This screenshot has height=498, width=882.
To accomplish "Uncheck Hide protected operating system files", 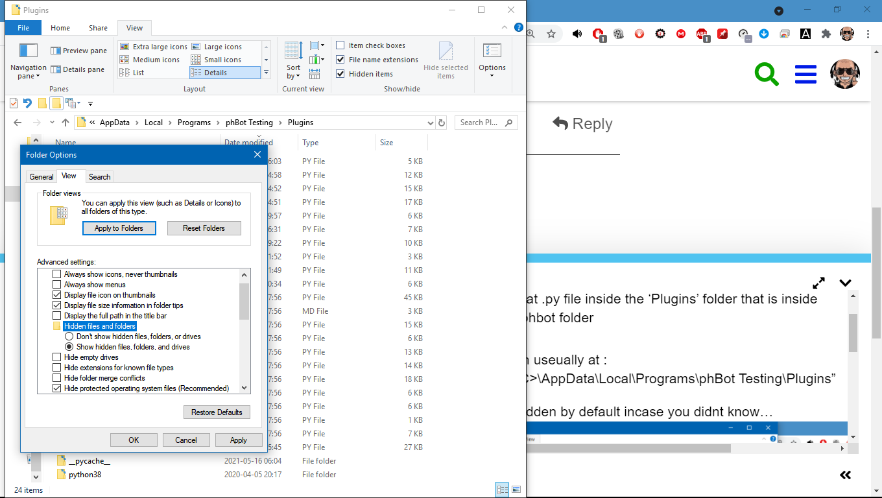I will click(57, 388).
